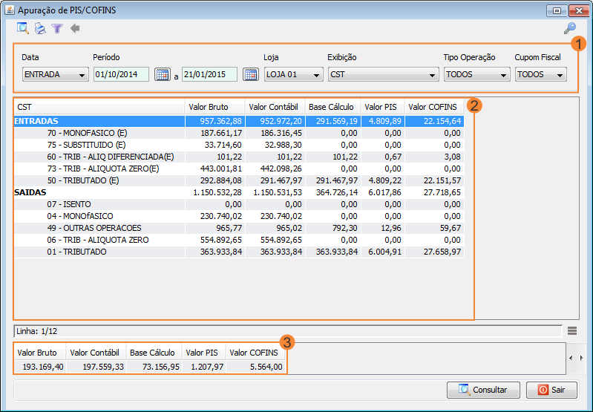Open calendar picker for end date
The height and width of the screenshot is (412, 593).
[250, 74]
